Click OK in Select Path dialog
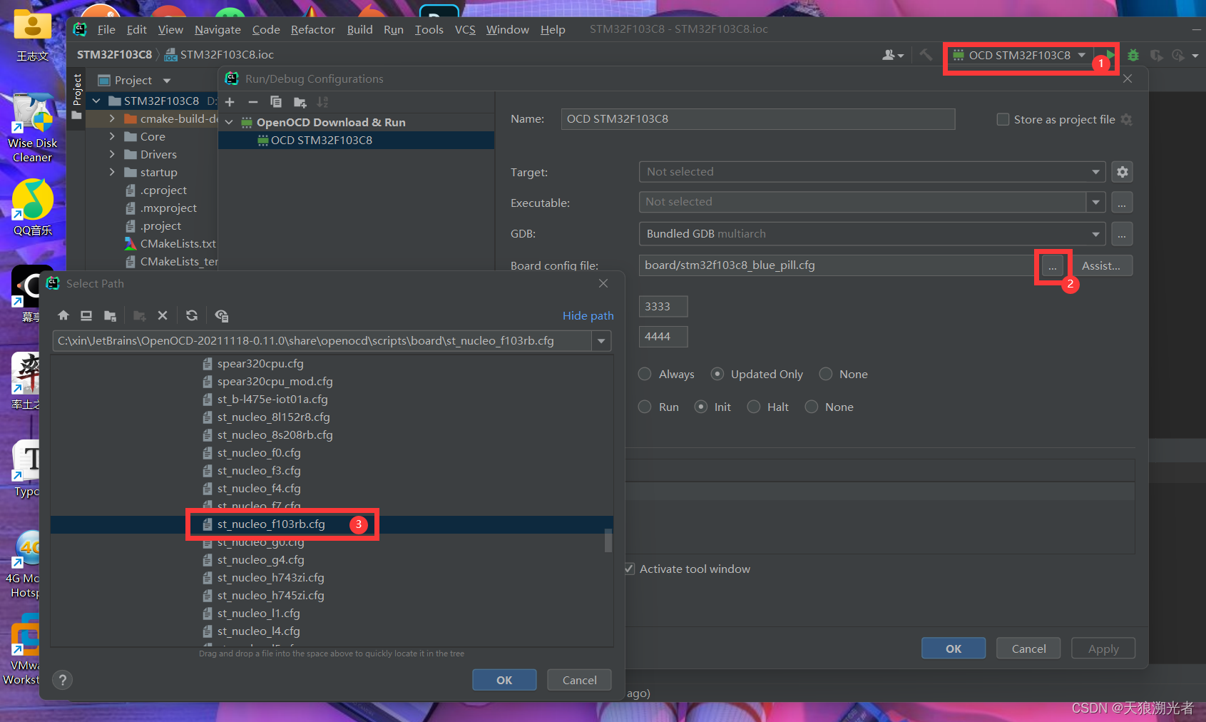1206x722 pixels. [504, 680]
